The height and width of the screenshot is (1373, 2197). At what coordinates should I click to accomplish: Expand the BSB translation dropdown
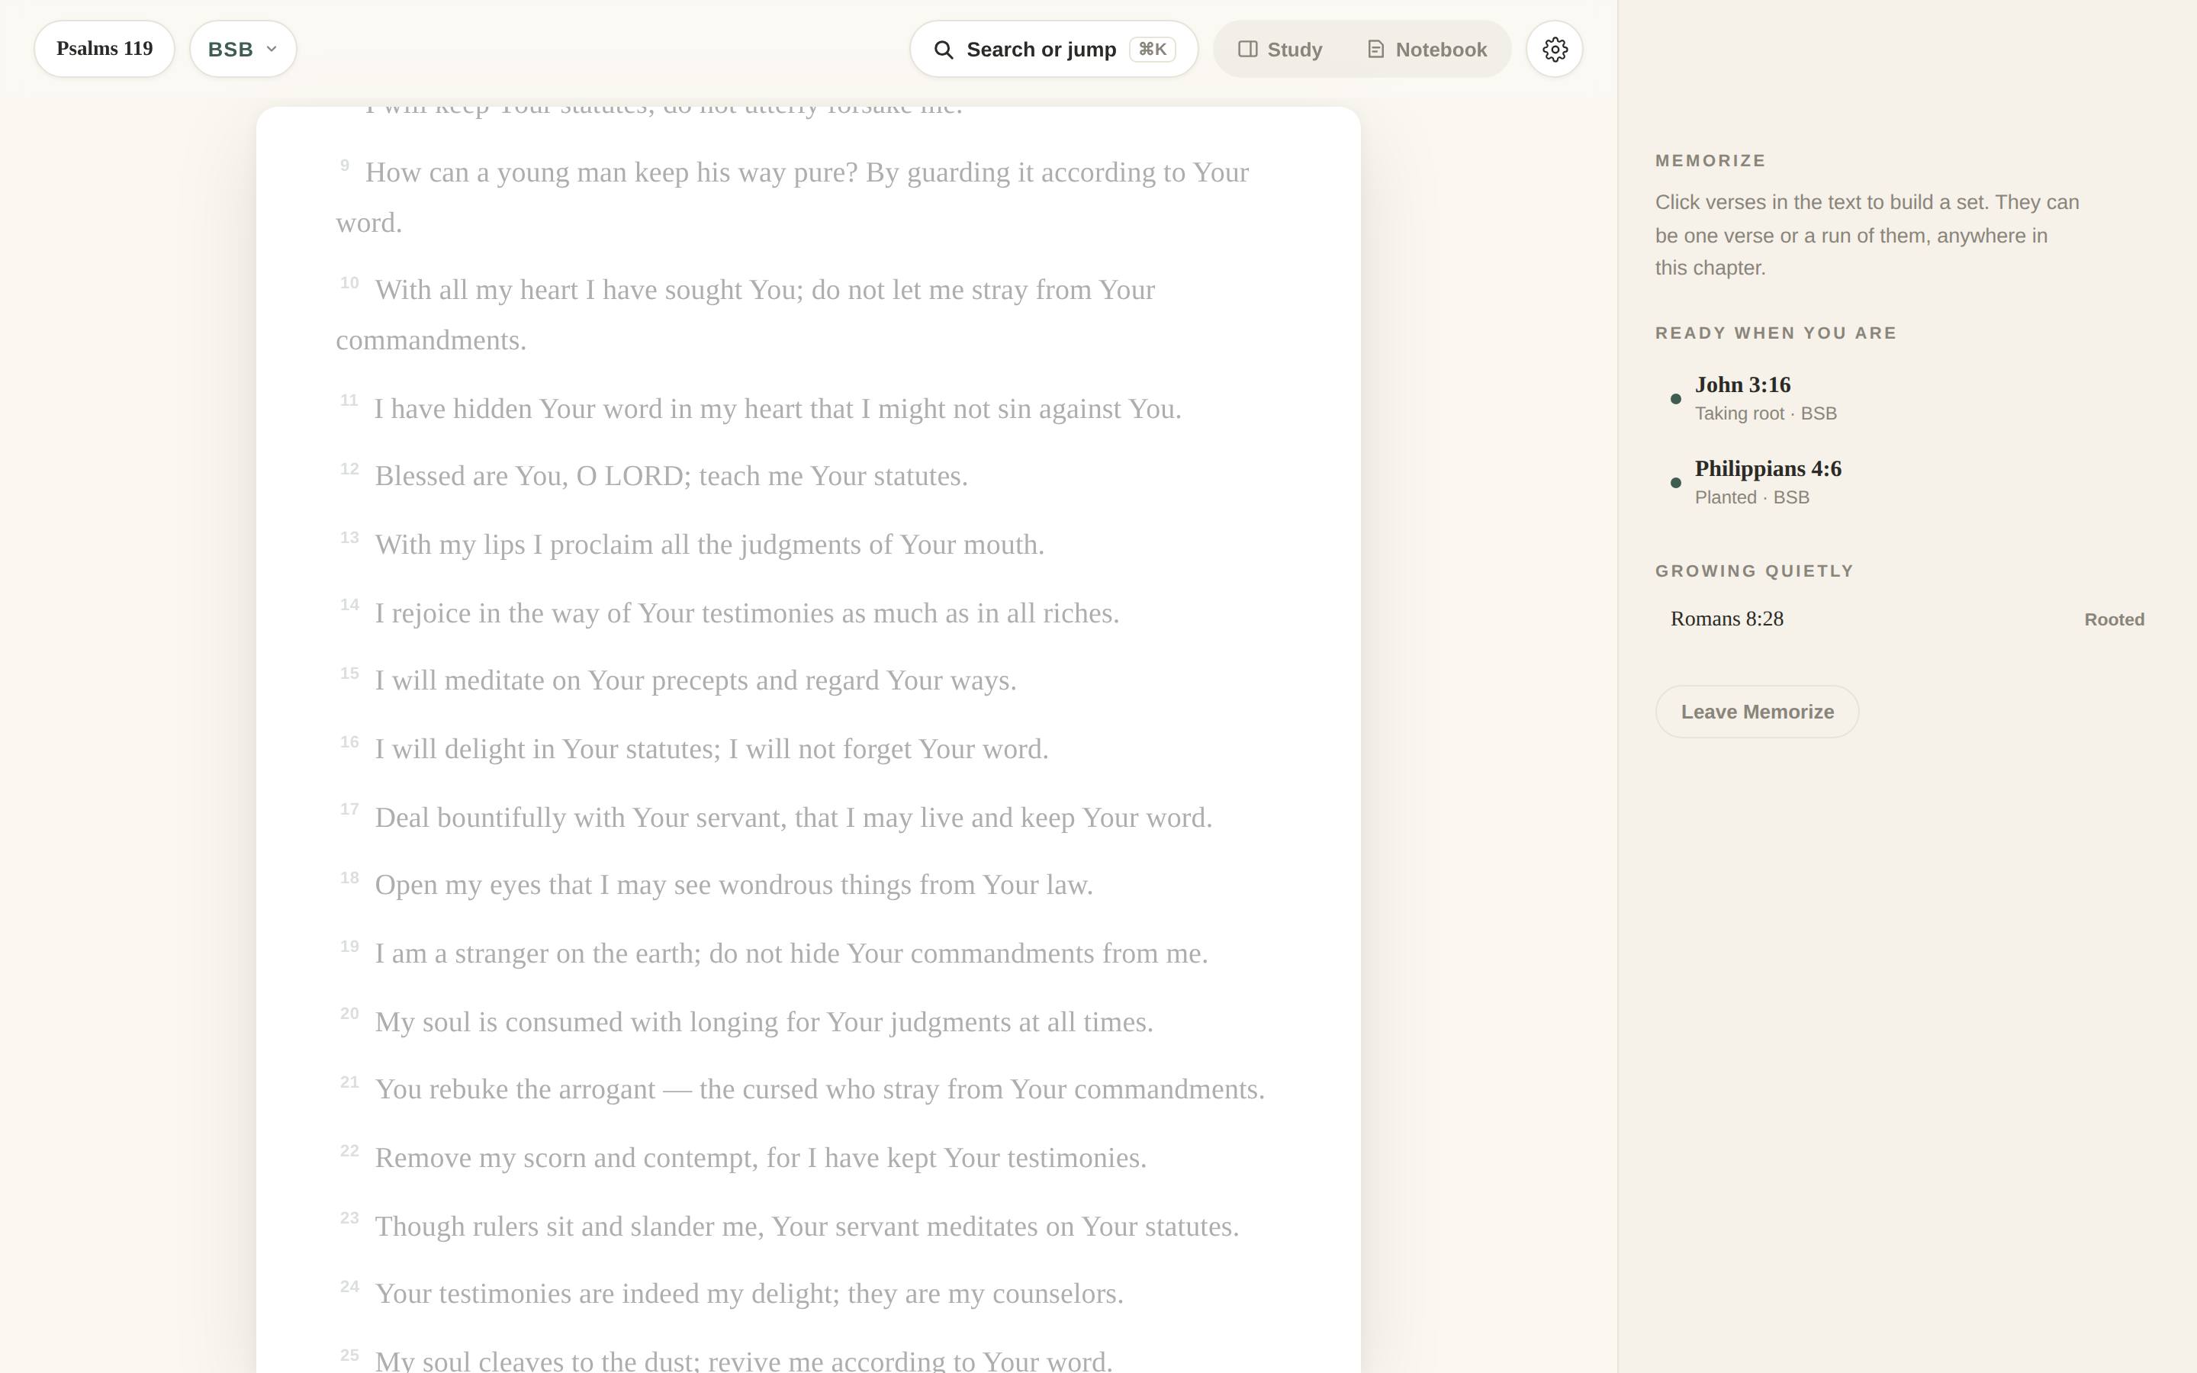pos(243,49)
